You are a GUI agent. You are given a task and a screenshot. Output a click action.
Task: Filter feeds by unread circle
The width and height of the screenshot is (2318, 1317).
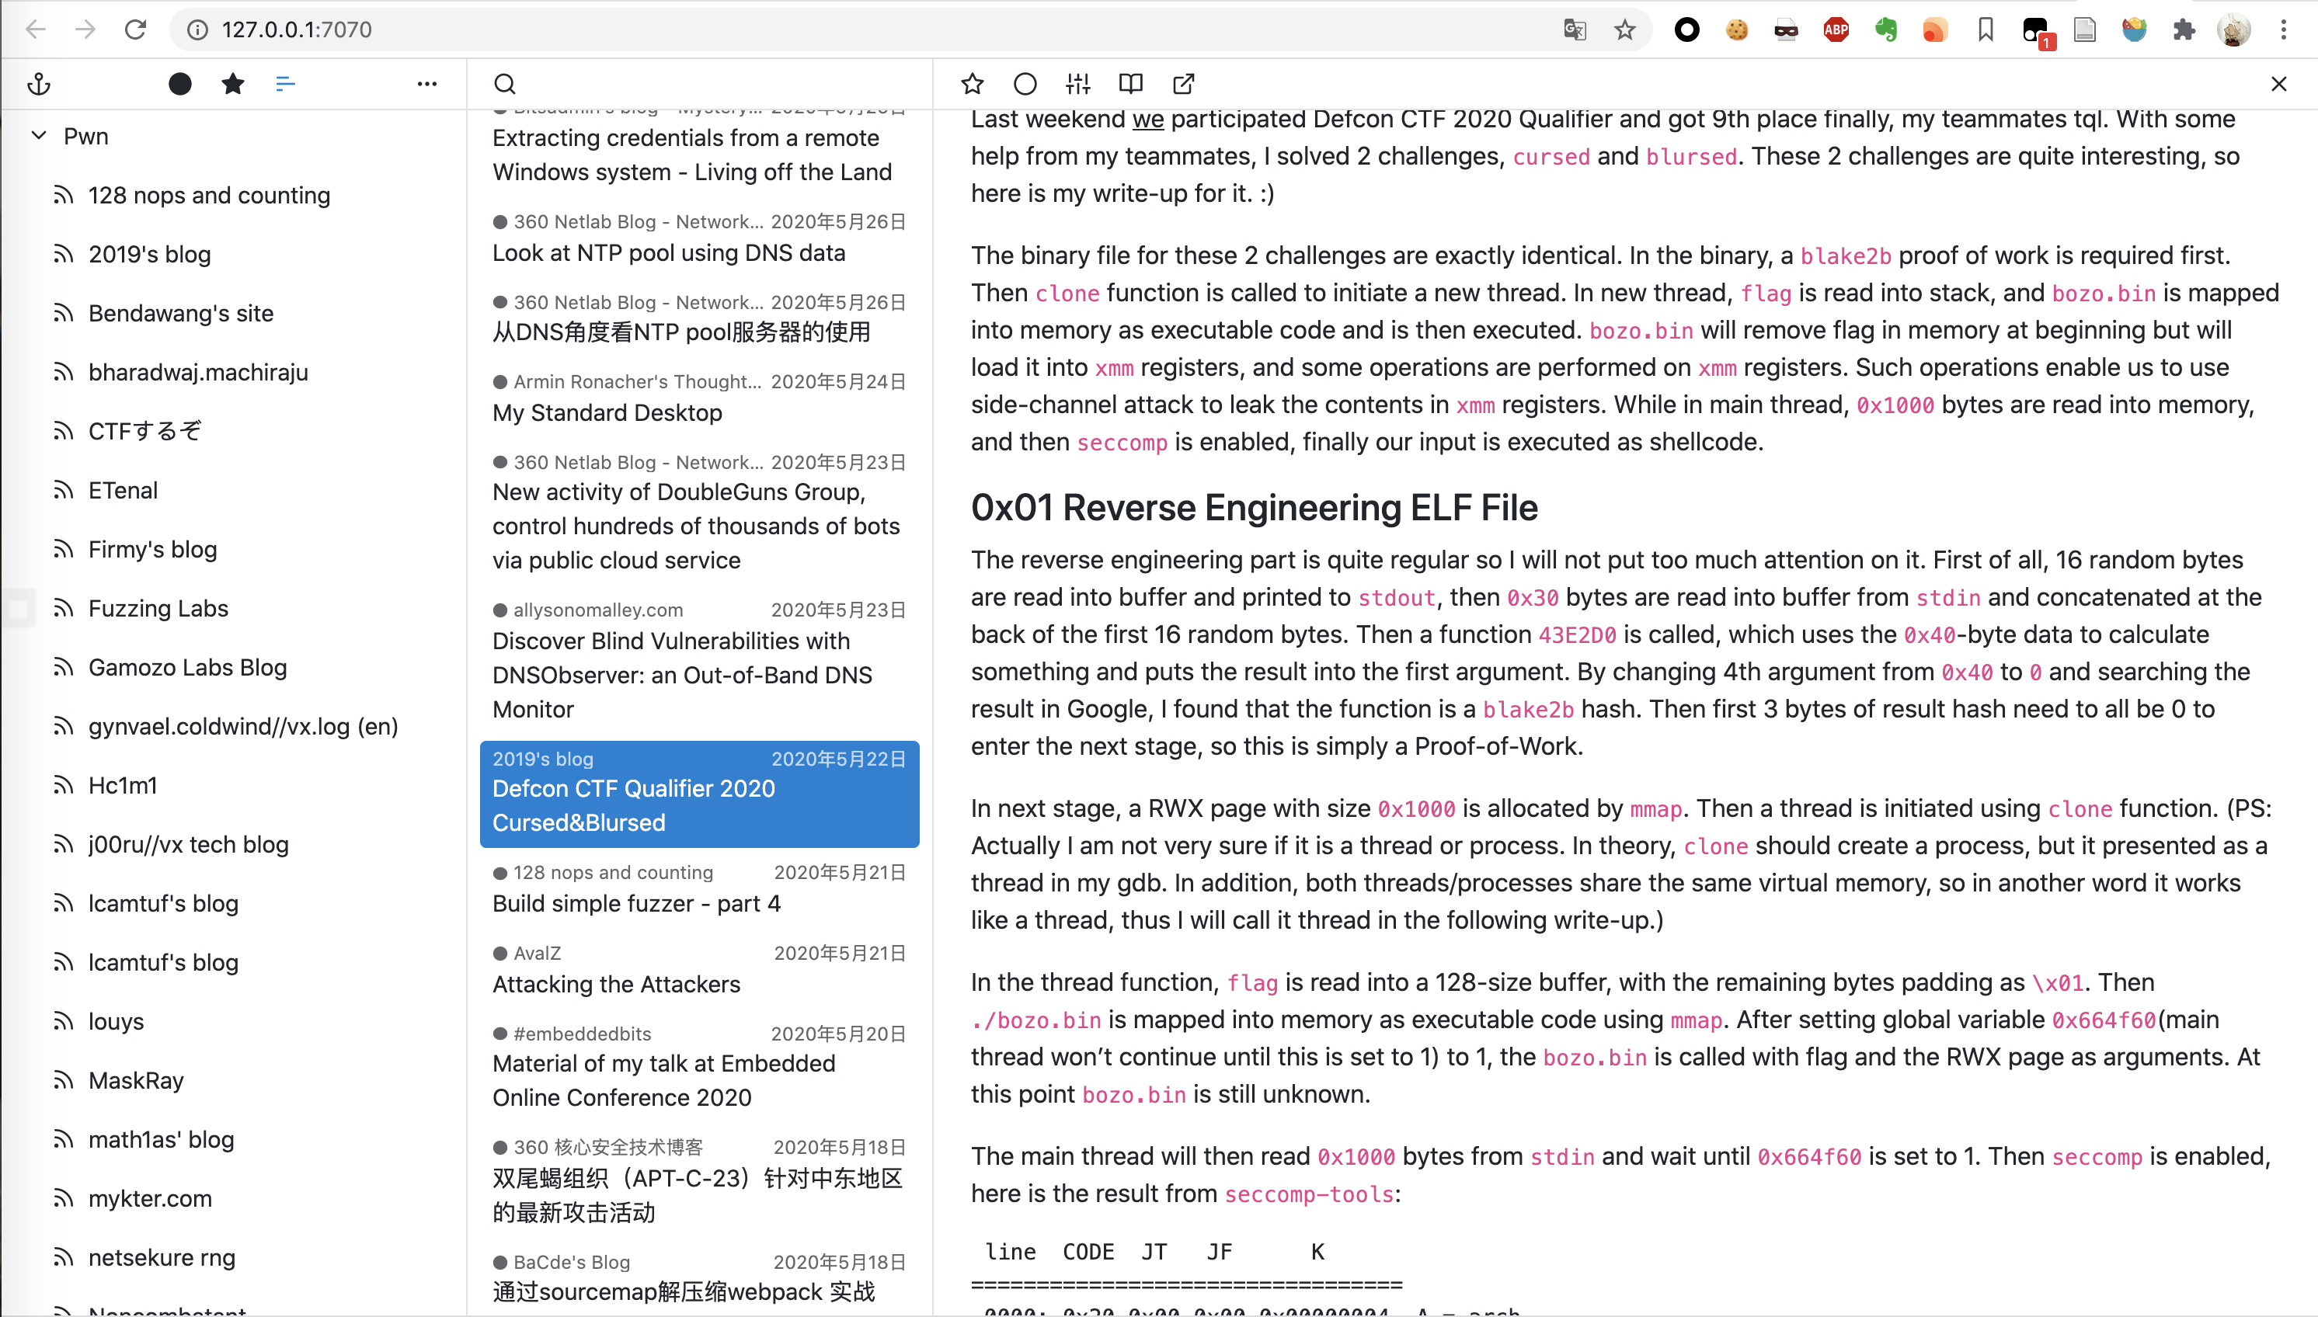180,84
